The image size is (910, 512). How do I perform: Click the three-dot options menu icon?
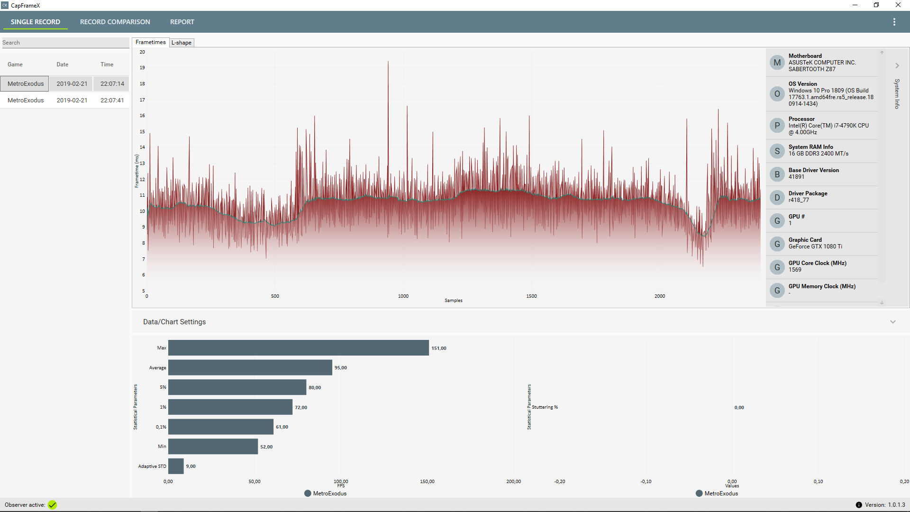(894, 22)
